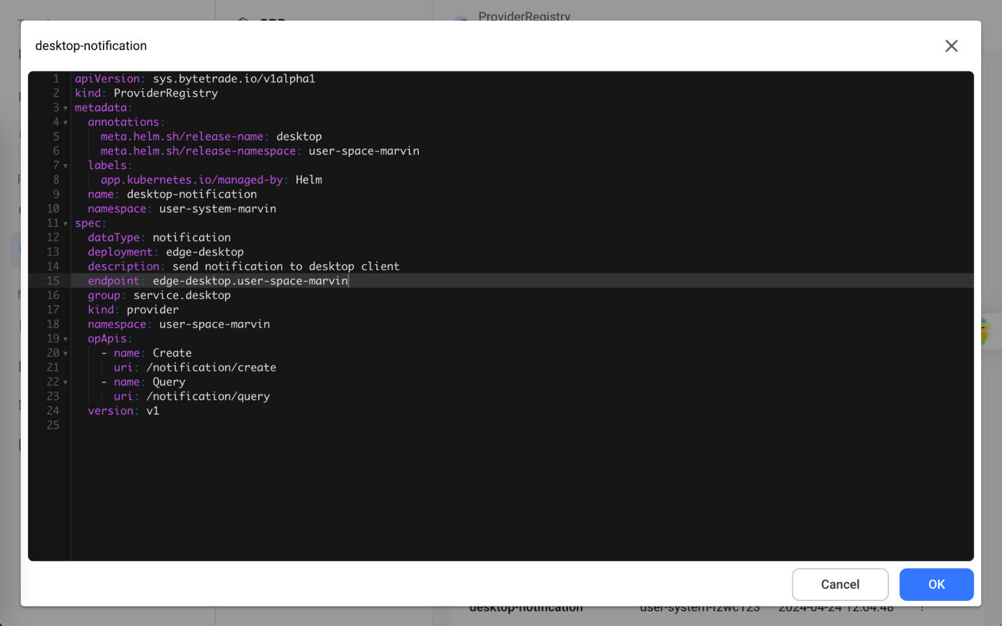The image size is (1002, 626).
Task: Collapse the labels section fold arrow
Action: [65, 166]
